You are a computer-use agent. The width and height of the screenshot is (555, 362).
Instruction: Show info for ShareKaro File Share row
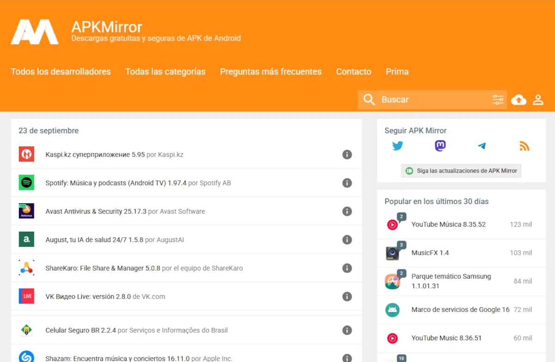(x=347, y=268)
